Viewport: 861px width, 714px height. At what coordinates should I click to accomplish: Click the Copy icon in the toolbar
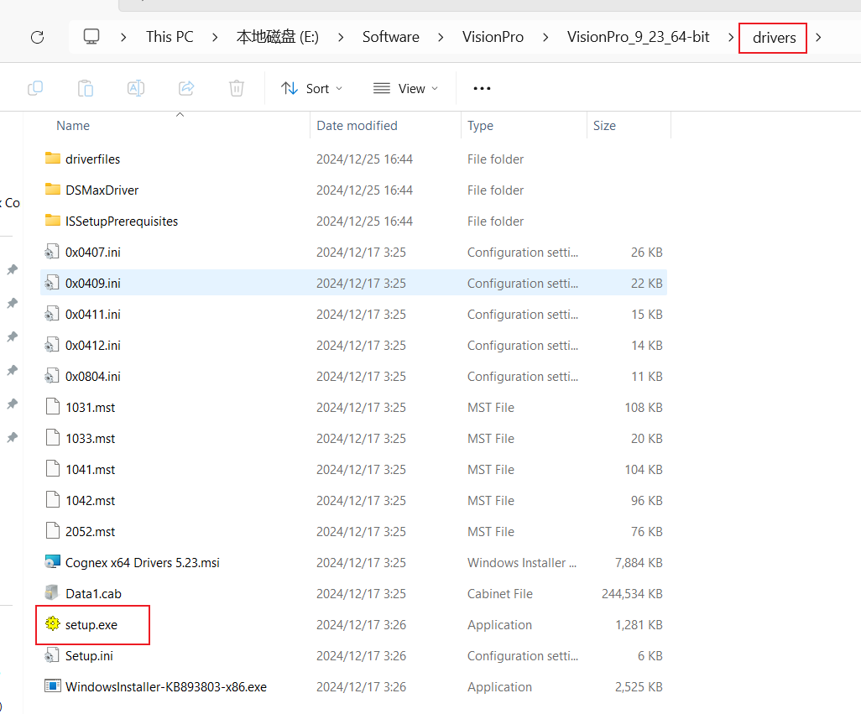point(35,88)
